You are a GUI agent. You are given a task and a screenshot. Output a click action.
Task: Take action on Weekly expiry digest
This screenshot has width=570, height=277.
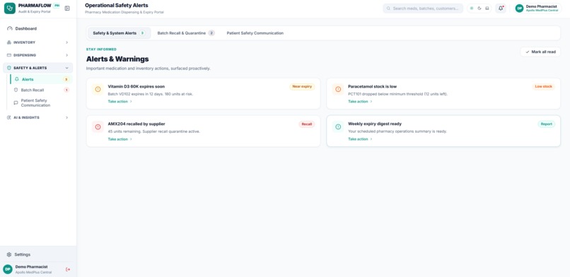360,139
